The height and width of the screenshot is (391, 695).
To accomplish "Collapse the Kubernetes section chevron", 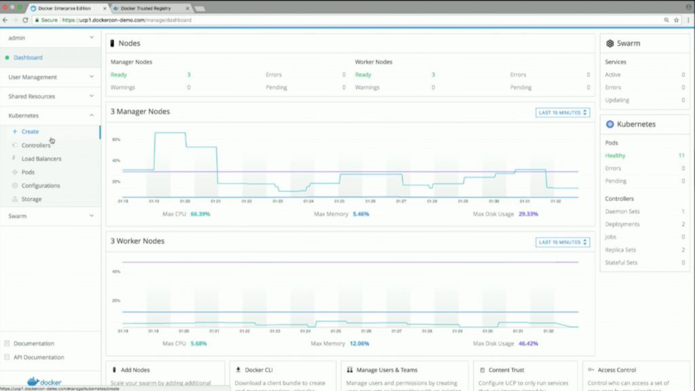I will tap(92, 115).
